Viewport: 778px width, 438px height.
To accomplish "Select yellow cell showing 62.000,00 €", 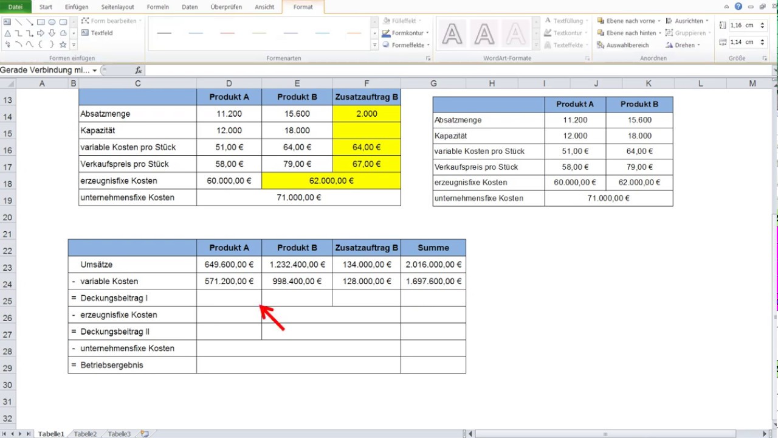I will pos(331,181).
